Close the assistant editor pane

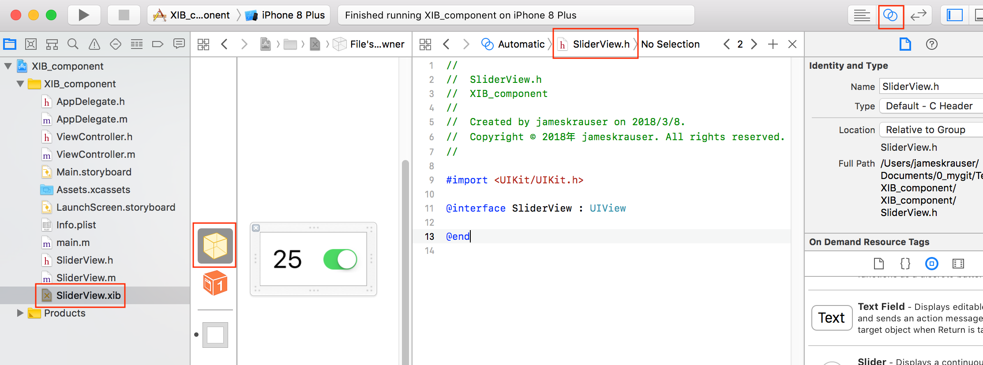(x=792, y=44)
